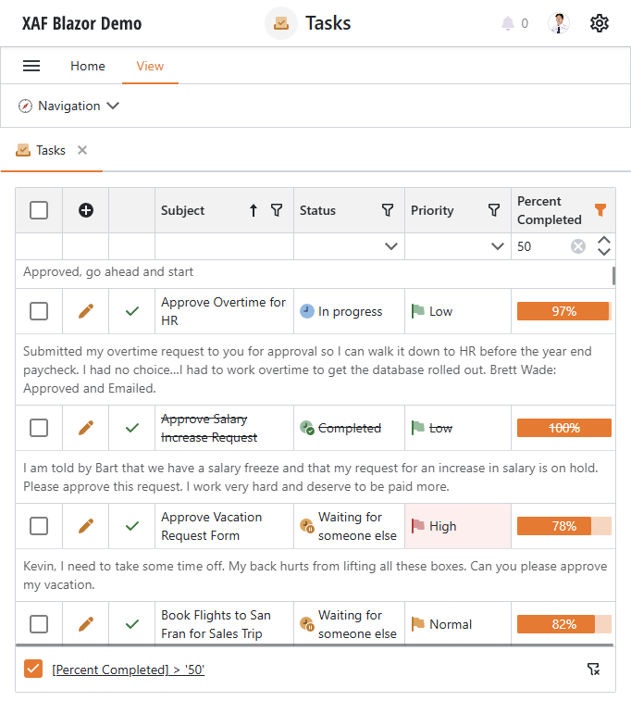Clear the 50 filter value
The image size is (631, 701).
578,246
